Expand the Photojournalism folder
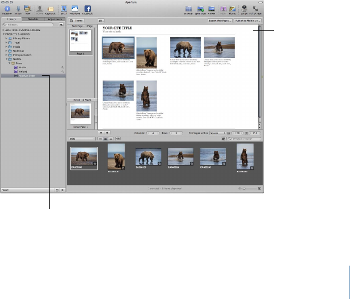Image resolution: width=350 pixels, height=299 pixels. pos(6,55)
